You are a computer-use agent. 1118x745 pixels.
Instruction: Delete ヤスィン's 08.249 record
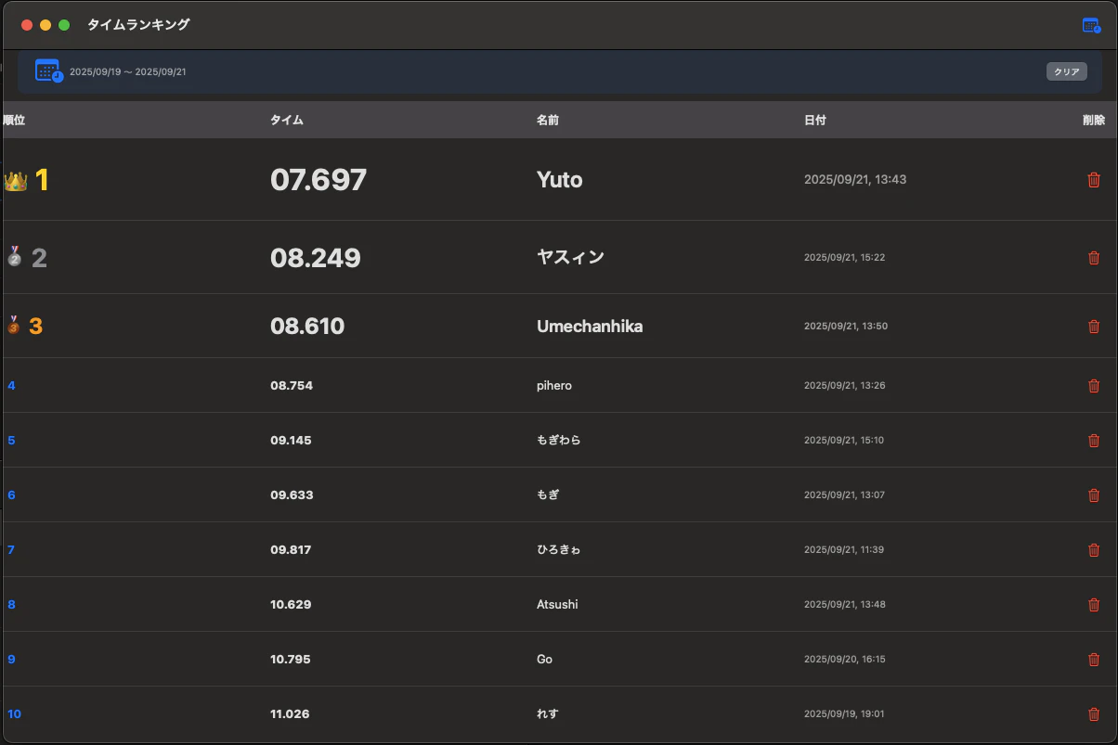coord(1094,258)
